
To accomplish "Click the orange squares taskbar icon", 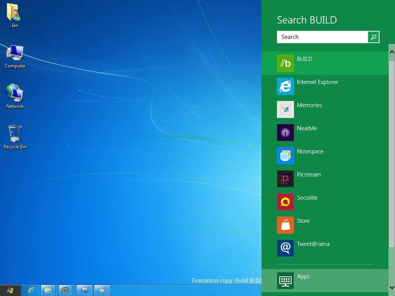I will click(65, 291).
